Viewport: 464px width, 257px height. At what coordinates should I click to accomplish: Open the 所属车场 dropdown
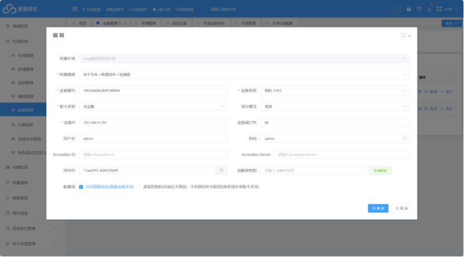[244, 58]
